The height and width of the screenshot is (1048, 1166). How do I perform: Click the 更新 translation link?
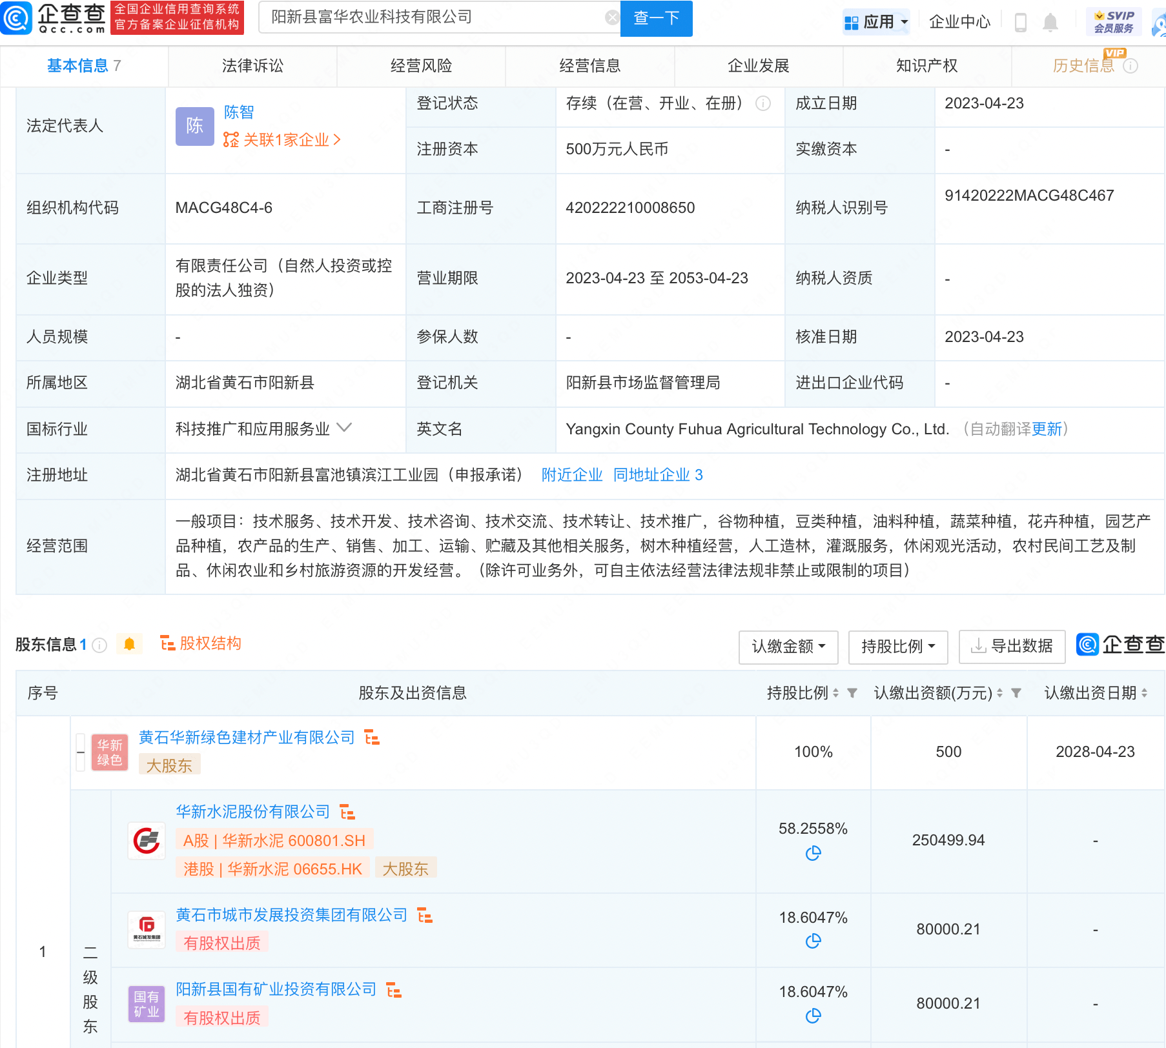click(x=1047, y=429)
